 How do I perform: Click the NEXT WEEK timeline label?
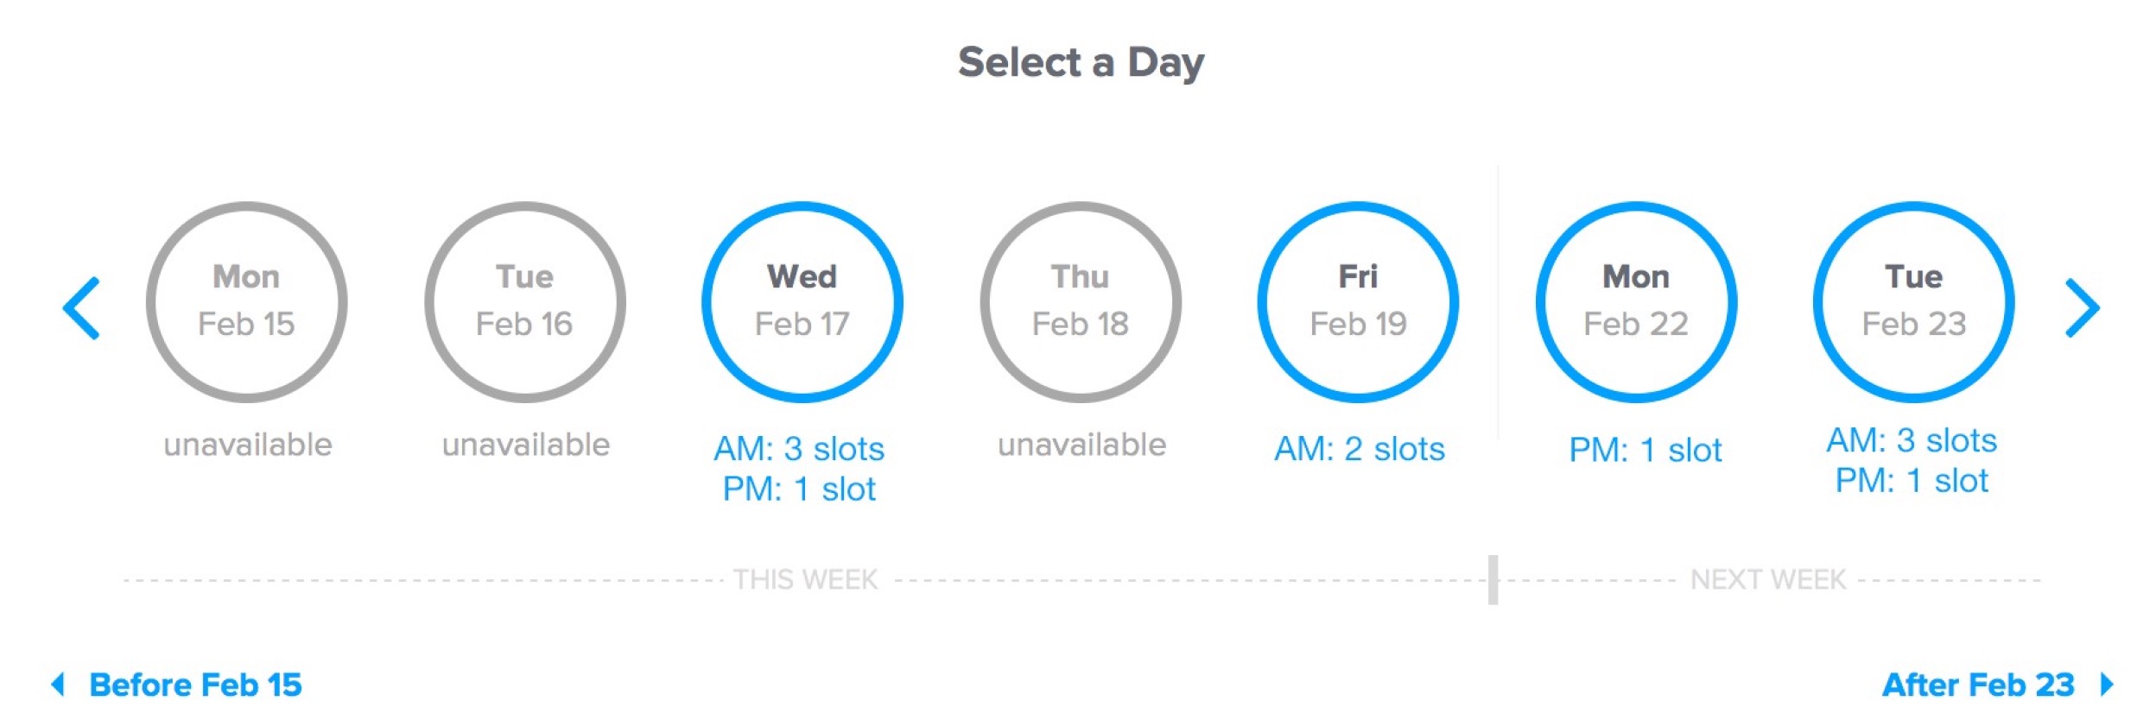pyautogui.click(x=1768, y=579)
